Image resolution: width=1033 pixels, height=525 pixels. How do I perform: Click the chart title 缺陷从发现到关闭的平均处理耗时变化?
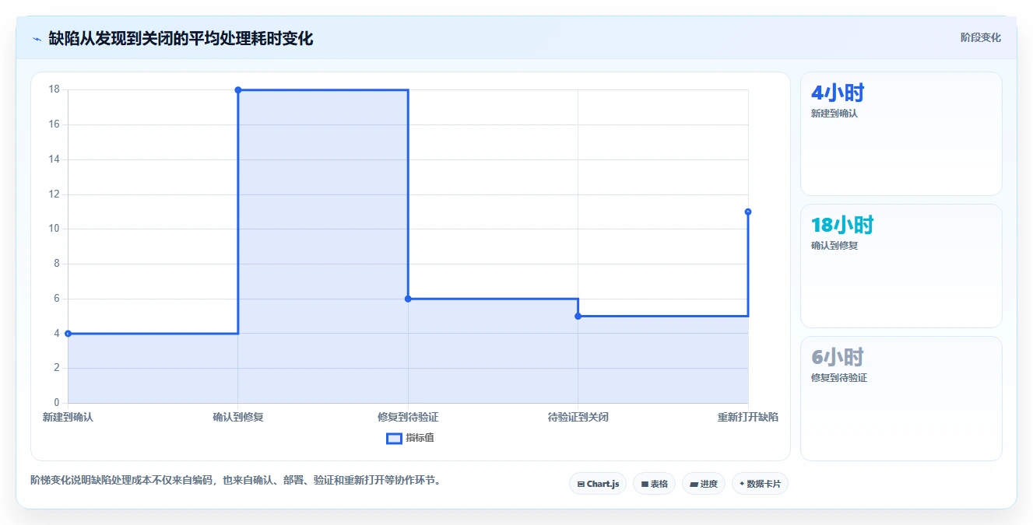coord(181,38)
